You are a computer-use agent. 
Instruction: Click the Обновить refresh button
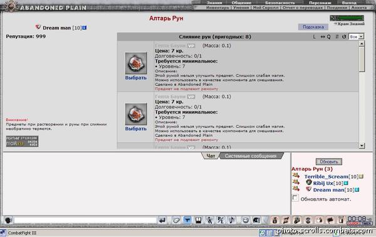[329, 162]
